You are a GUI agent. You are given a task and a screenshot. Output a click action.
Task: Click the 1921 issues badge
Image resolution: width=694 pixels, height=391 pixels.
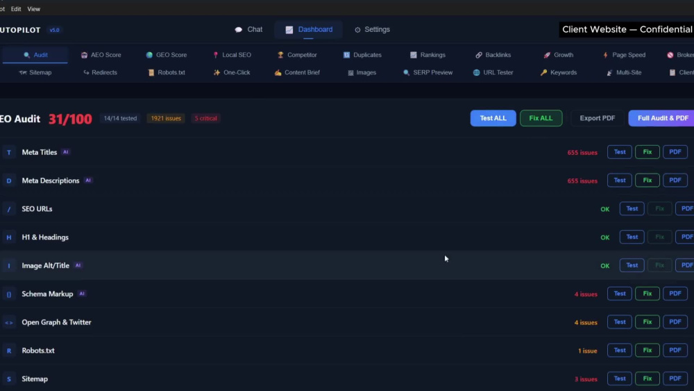coord(166,118)
